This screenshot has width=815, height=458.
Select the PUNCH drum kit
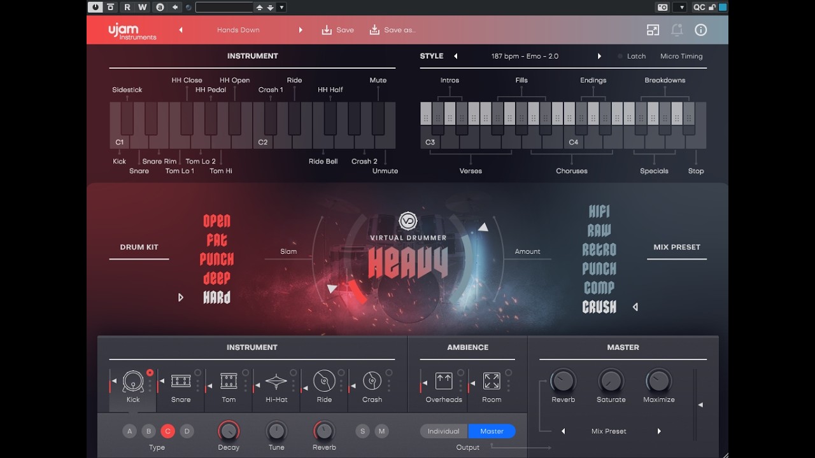[x=216, y=259]
